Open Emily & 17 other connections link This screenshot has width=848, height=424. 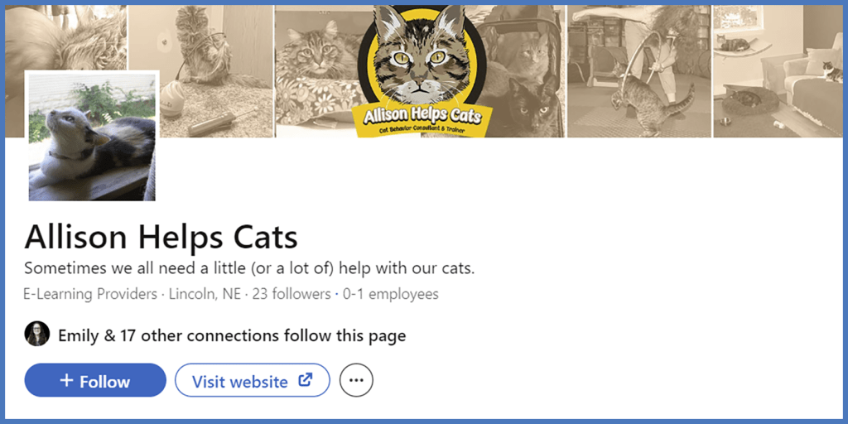pyautogui.click(x=232, y=335)
